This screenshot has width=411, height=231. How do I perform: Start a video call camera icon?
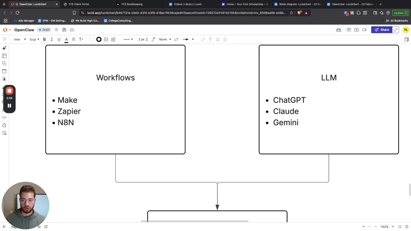[364, 30]
